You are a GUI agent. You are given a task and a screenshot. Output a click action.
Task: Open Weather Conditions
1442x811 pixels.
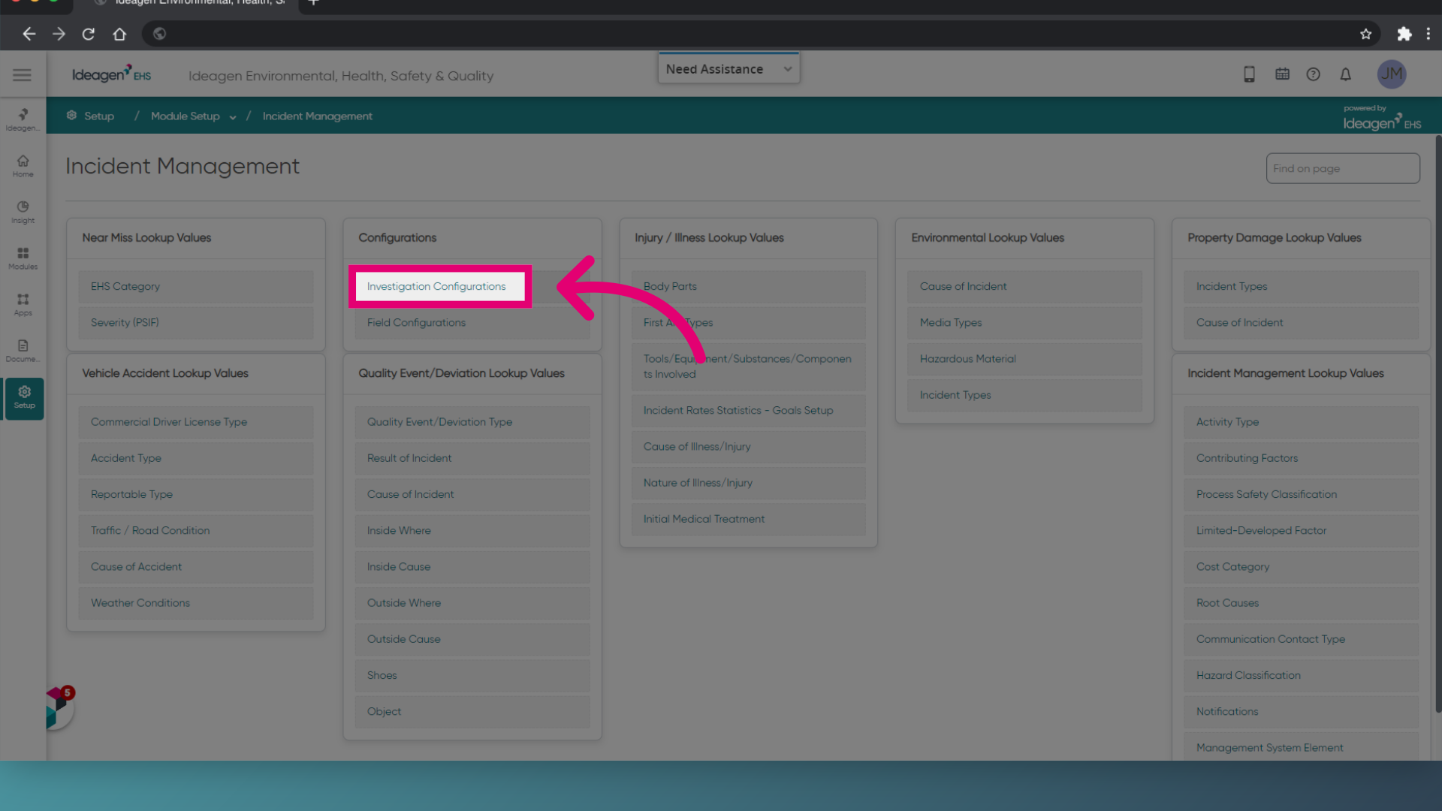click(195, 603)
